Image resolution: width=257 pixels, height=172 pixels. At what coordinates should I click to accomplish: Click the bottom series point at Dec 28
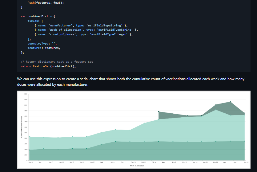click(x=29, y=150)
